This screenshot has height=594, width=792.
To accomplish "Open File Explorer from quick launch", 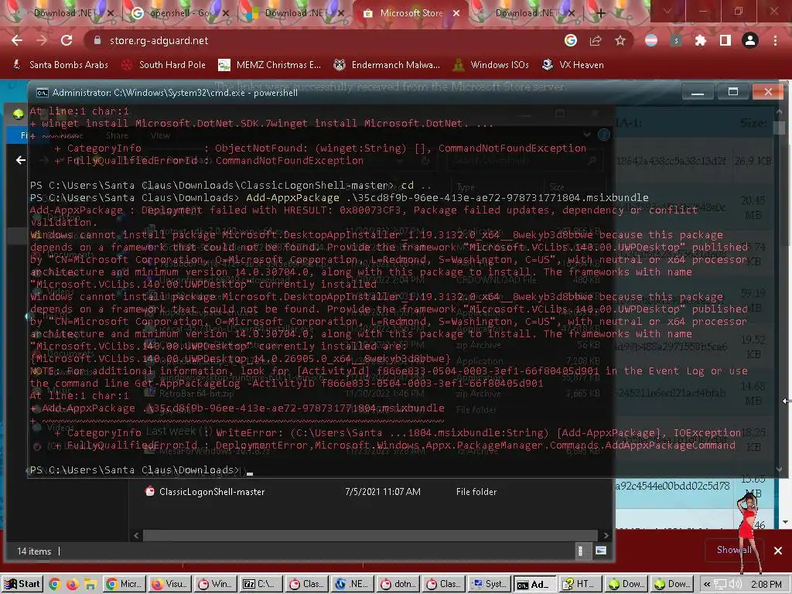I will (90, 585).
